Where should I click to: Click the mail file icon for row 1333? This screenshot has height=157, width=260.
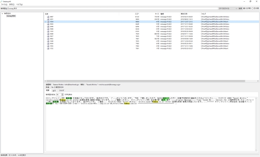point(48,32)
